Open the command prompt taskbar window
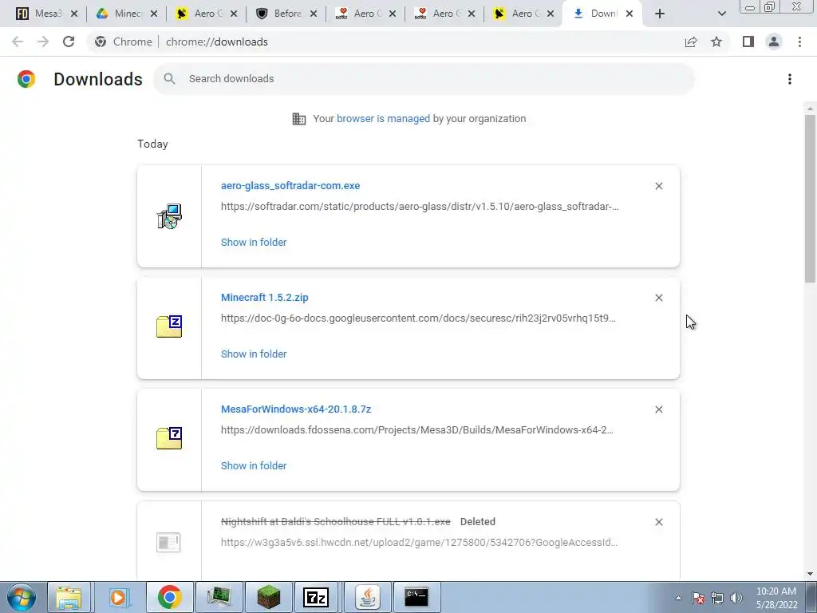This screenshot has height=613, width=817. click(416, 597)
